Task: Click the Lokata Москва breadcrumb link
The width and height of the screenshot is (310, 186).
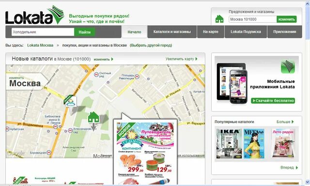Action: click(x=40, y=45)
